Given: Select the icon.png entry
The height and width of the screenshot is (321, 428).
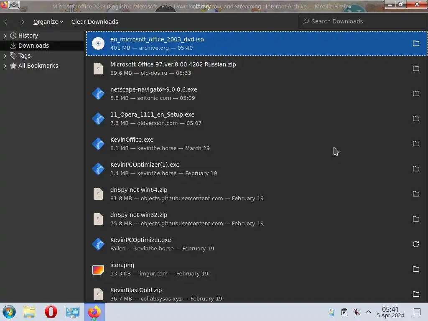Looking at the screenshot, I should [257, 270].
